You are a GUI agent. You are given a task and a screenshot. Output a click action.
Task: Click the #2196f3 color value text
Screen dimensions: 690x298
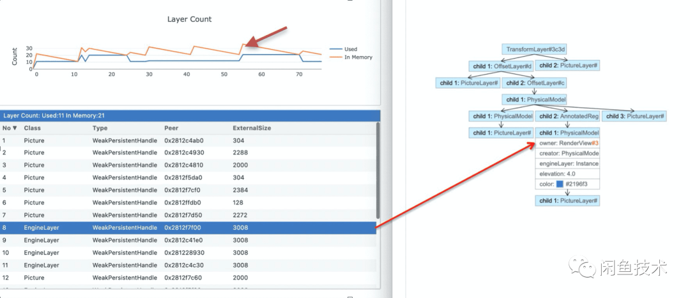point(576,184)
